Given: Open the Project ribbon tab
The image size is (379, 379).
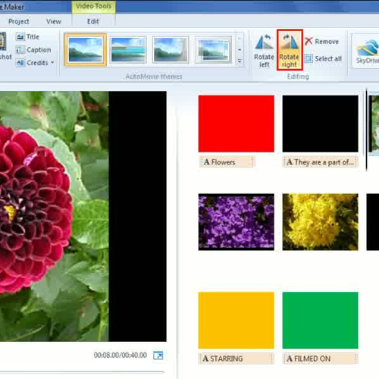Looking at the screenshot, I should 19,21.
